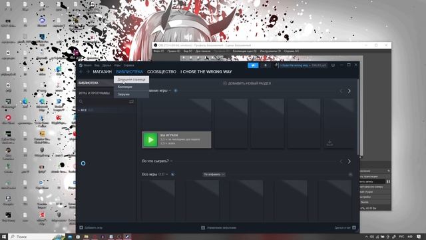Go to previous page of 'Во что сыграть?' shelf
Viewport: 426px width, 240px height.
(x=341, y=161)
